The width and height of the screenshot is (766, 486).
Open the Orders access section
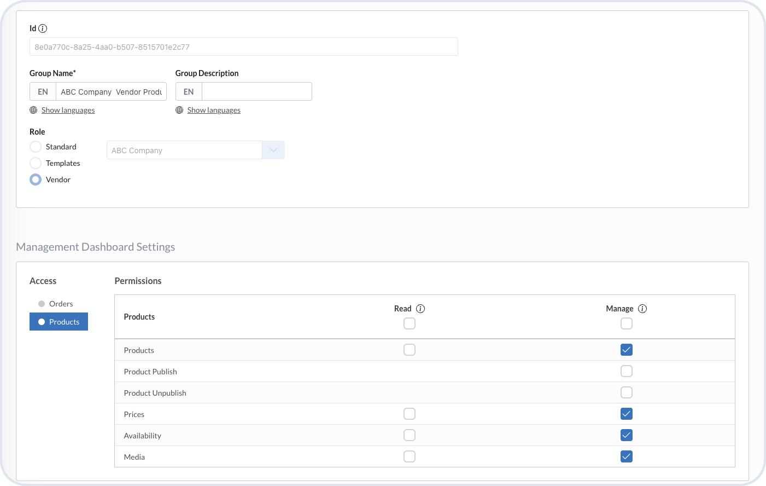60,304
